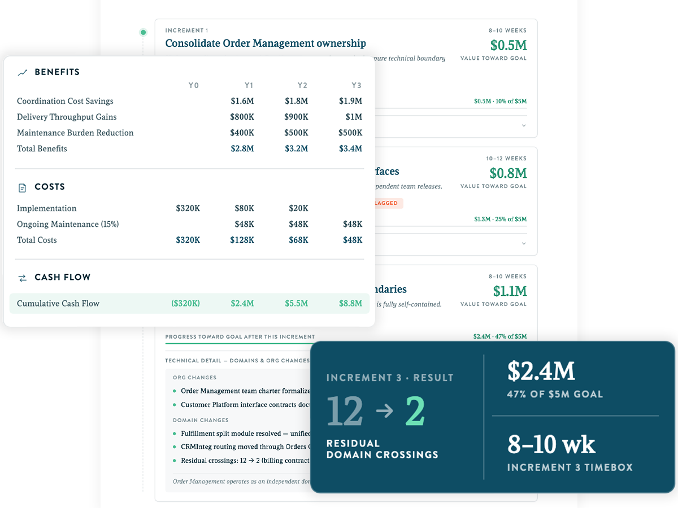This screenshot has width=678, height=508.
Task: Click the Increment 1 timeline dot marker
Action: 144,33
